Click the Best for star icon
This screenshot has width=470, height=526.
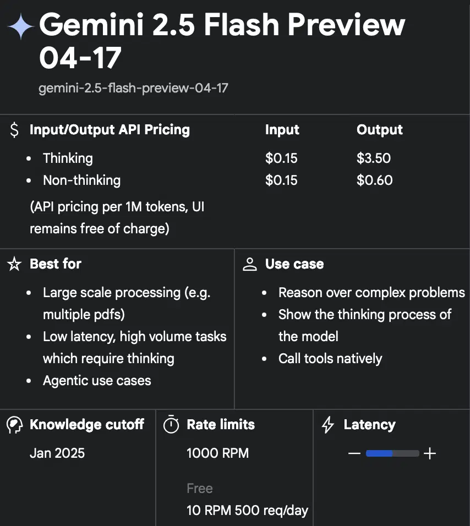pyautogui.click(x=14, y=264)
